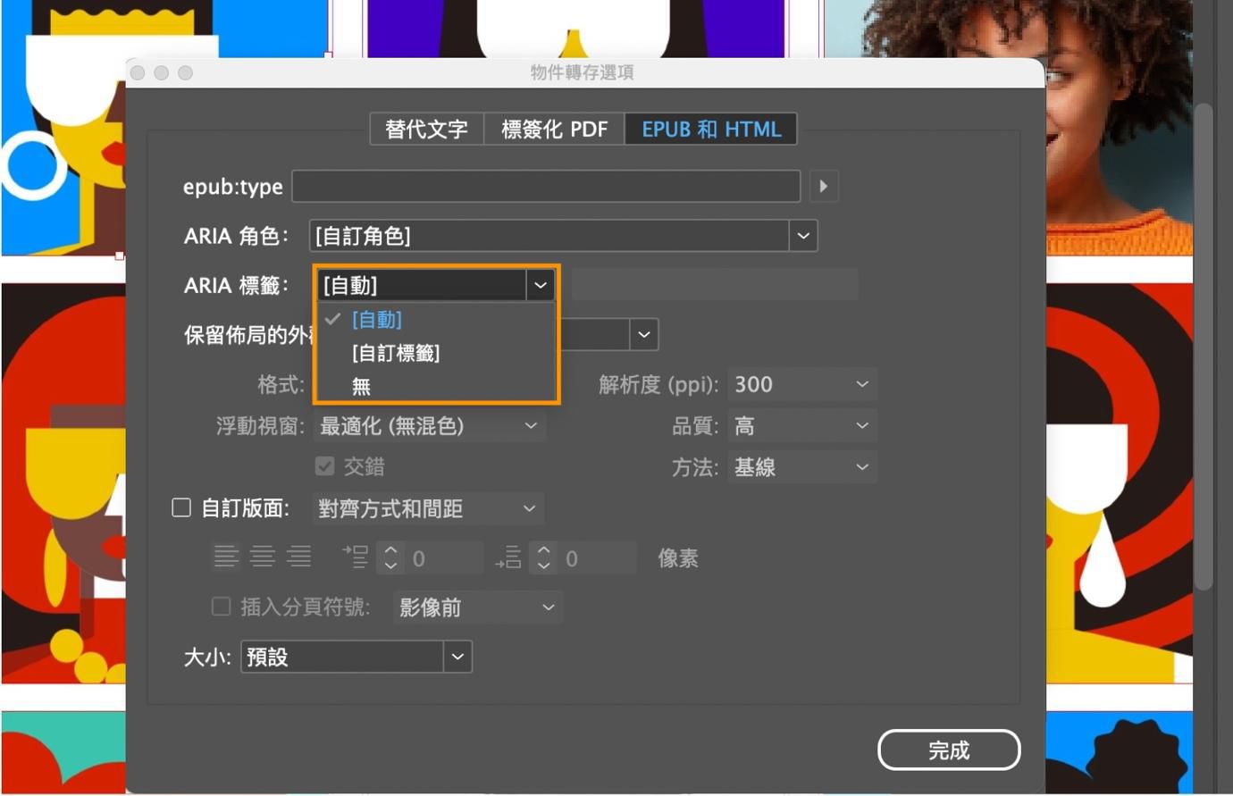The width and height of the screenshot is (1233, 796).
Task: Increment the space before stepper
Action: [390, 550]
